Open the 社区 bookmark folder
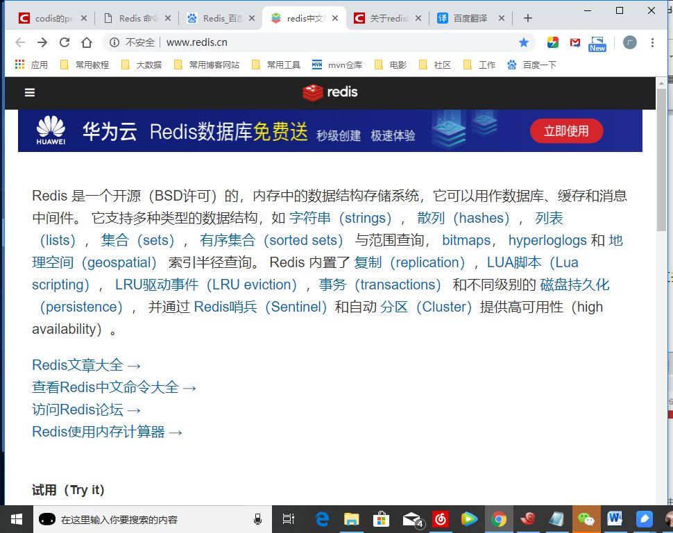Image resolution: width=673 pixels, height=533 pixels. [x=435, y=65]
